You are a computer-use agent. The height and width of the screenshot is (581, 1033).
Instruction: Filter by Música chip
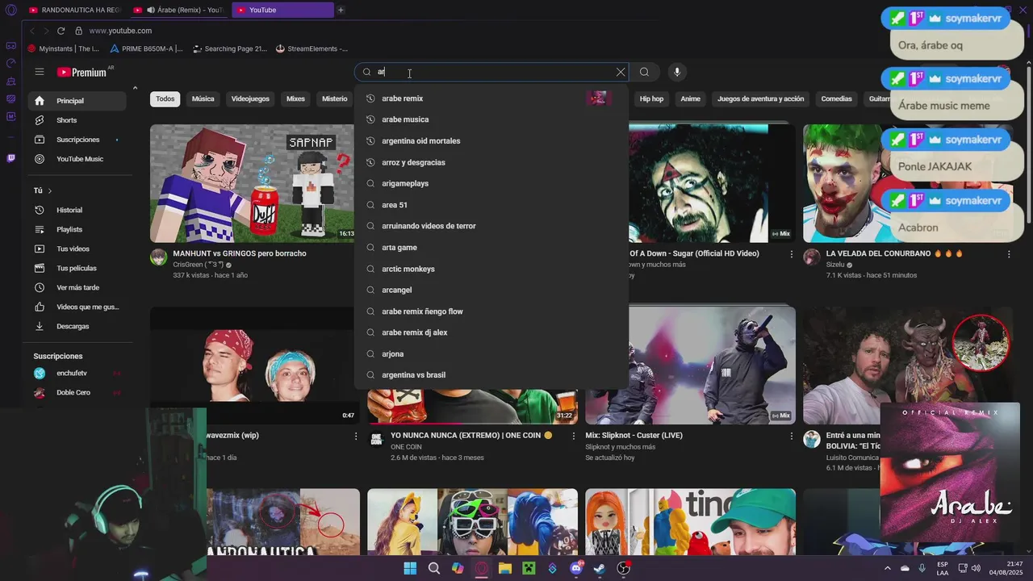[x=203, y=99]
